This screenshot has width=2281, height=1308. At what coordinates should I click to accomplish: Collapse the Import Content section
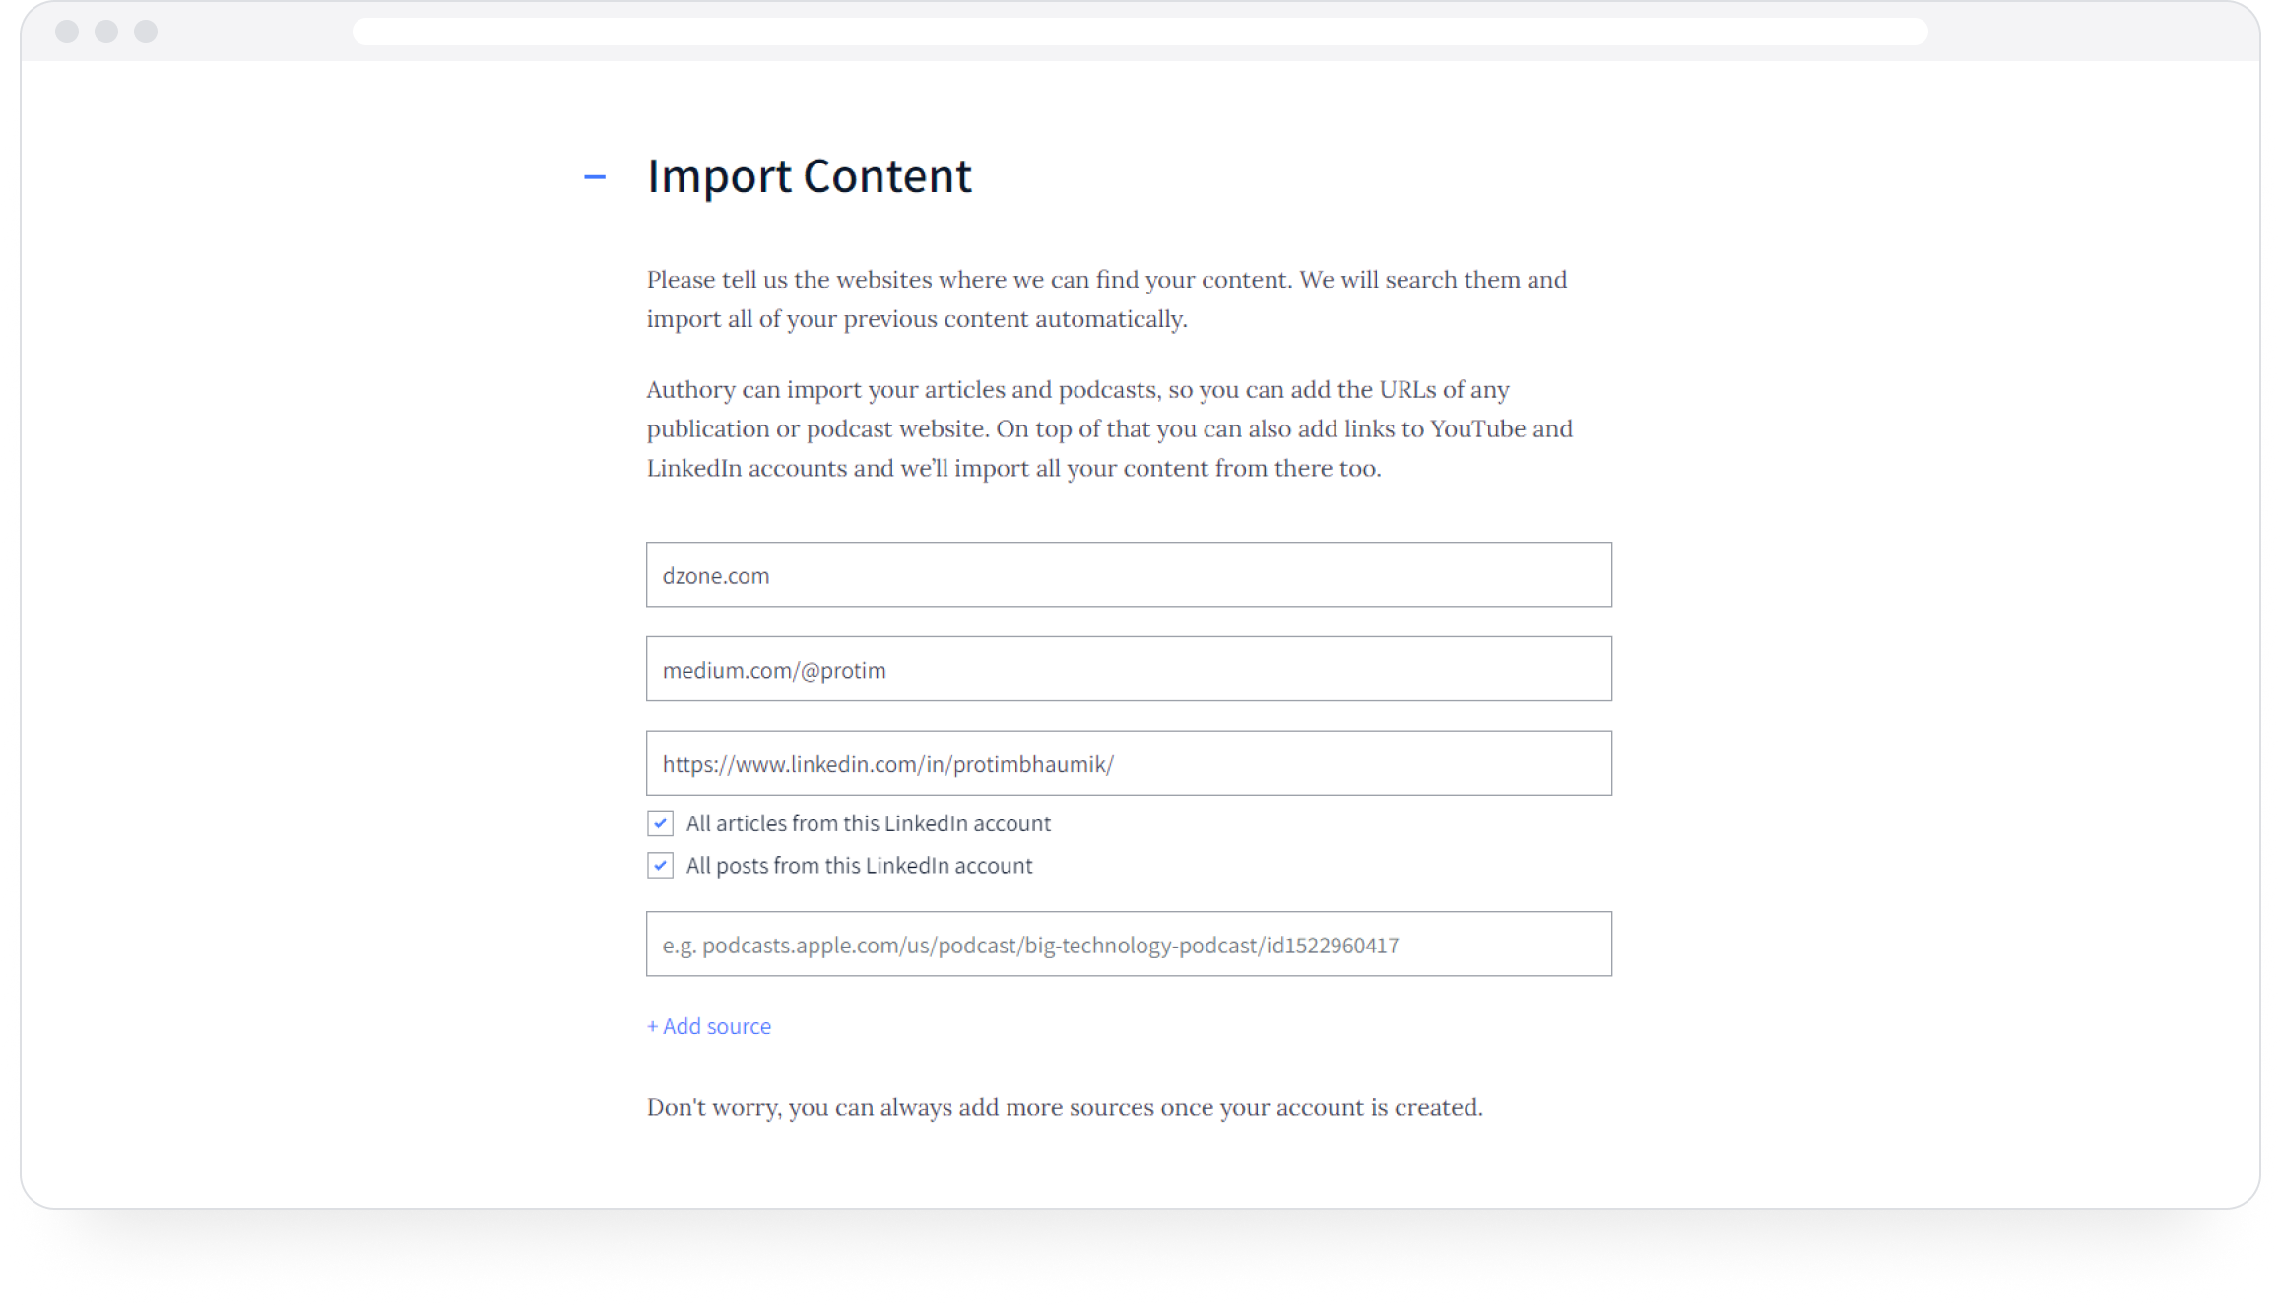(x=595, y=177)
